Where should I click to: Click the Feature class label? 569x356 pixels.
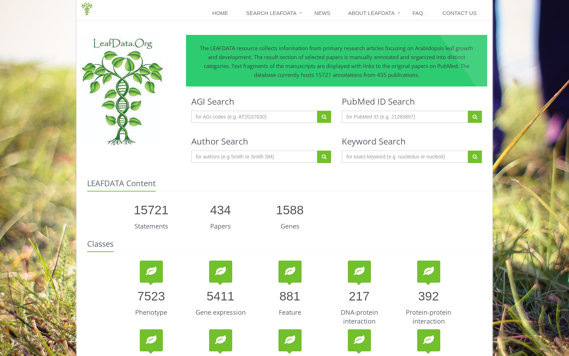pyautogui.click(x=290, y=312)
